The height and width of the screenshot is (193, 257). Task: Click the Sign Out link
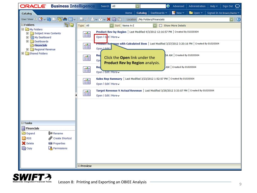click(x=227, y=6)
